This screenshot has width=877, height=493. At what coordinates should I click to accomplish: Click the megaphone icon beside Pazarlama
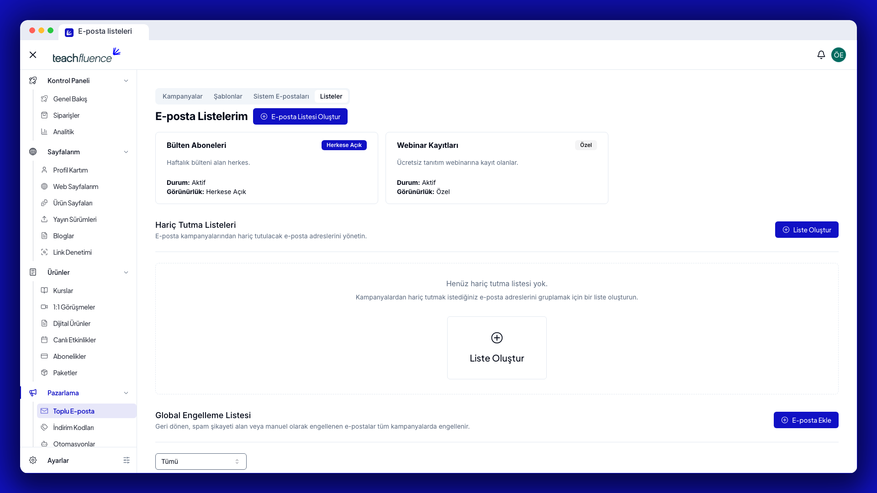33,393
